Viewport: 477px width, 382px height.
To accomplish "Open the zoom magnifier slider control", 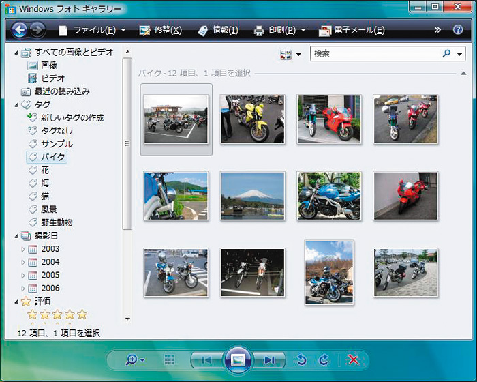I will [134, 360].
